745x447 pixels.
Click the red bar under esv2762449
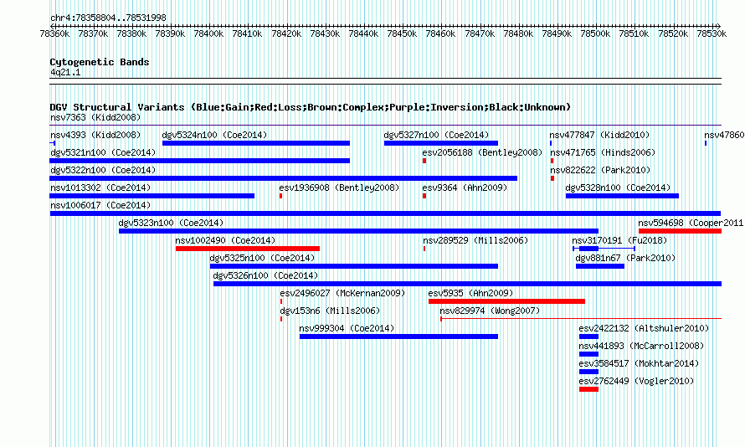pyautogui.click(x=588, y=389)
